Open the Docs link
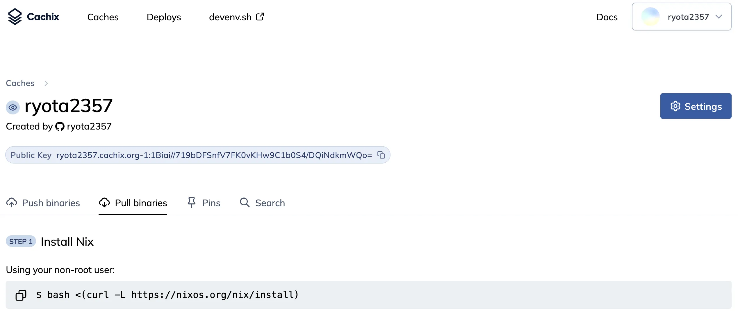The width and height of the screenshot is (738, 316). 607,17
